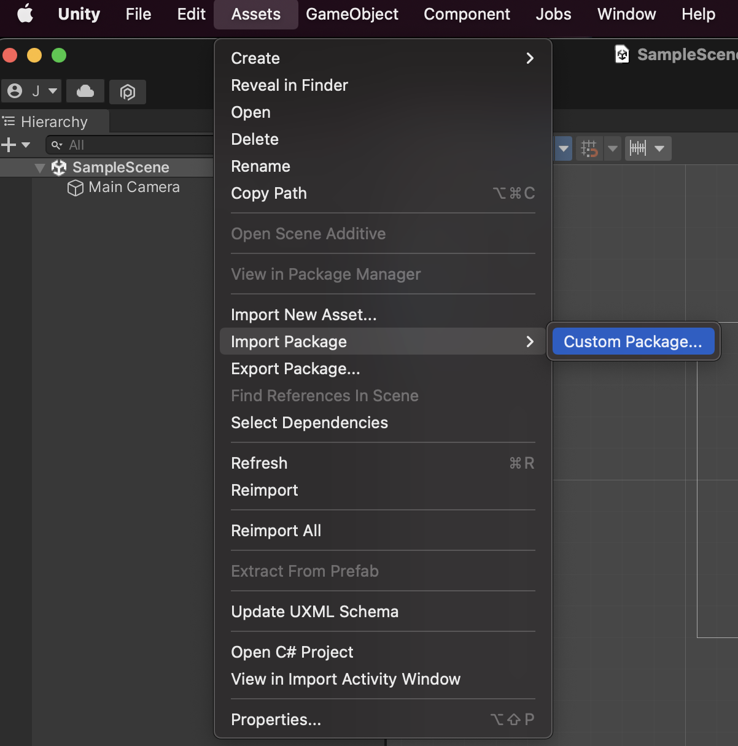Open the snap increment dropdown arrow
Viewport: 738px width, 746px height.
[659, 148]
